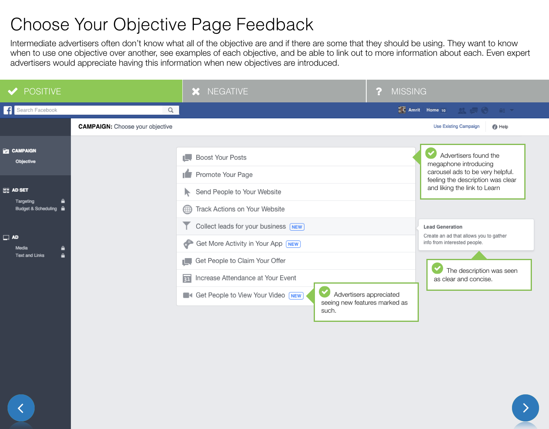Image resolution: width=549 pixels, height=429 pixels.
Task: Open Amrit's profile picture
Action: tap(402, 110)
